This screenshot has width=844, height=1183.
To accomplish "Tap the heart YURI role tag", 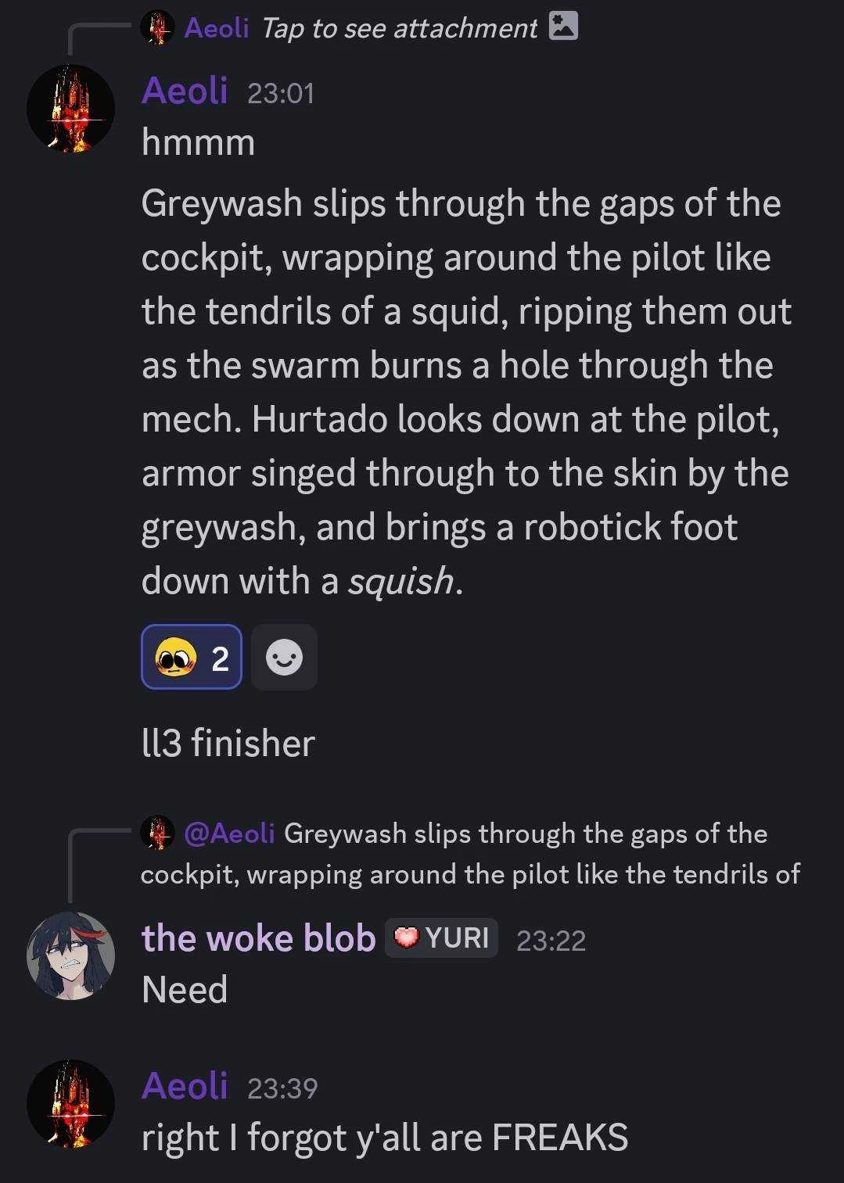I will tap(441, 937).
